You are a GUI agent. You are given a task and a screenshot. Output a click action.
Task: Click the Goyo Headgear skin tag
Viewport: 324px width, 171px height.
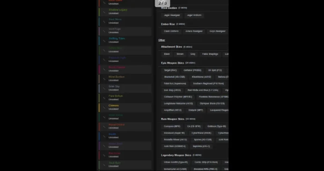click(x=217, y=31)
